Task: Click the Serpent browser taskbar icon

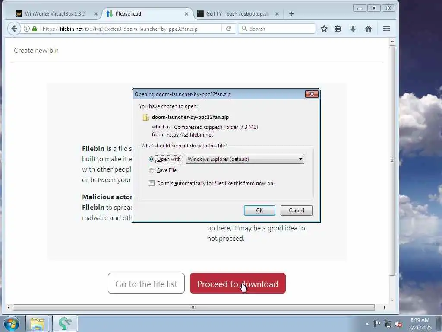Action: pos(65,323)
